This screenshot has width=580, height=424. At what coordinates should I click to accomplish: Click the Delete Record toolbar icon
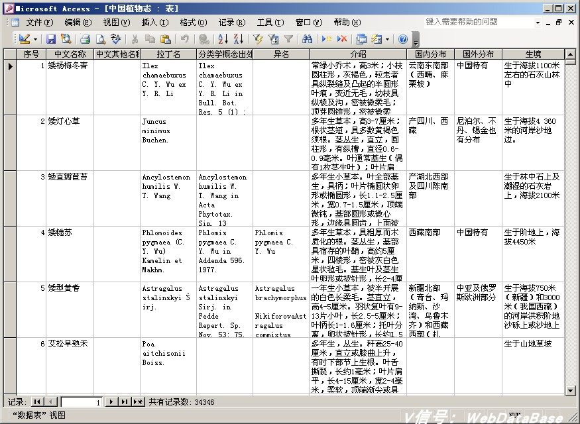(342, 39)
